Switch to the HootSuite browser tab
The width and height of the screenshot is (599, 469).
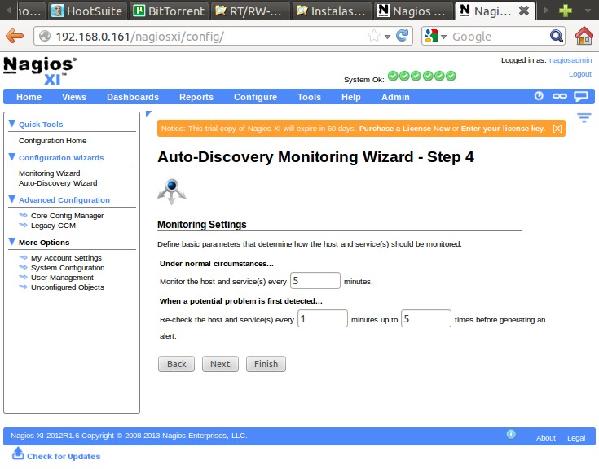pyautogui.click(x=86, y=11)
